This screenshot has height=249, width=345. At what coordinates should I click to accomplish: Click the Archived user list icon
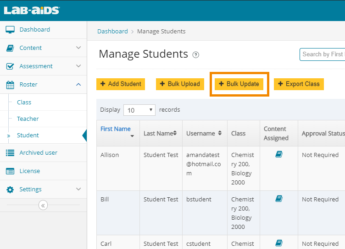(x=10, y=153)
